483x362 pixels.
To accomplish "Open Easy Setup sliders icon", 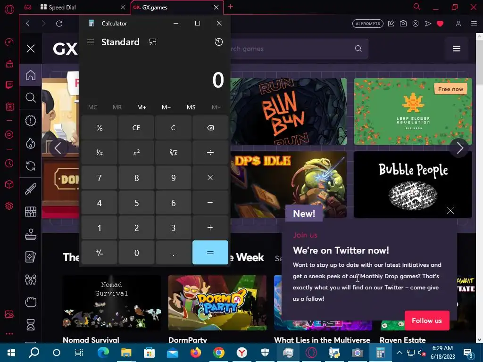I will [x=474, y=24].
